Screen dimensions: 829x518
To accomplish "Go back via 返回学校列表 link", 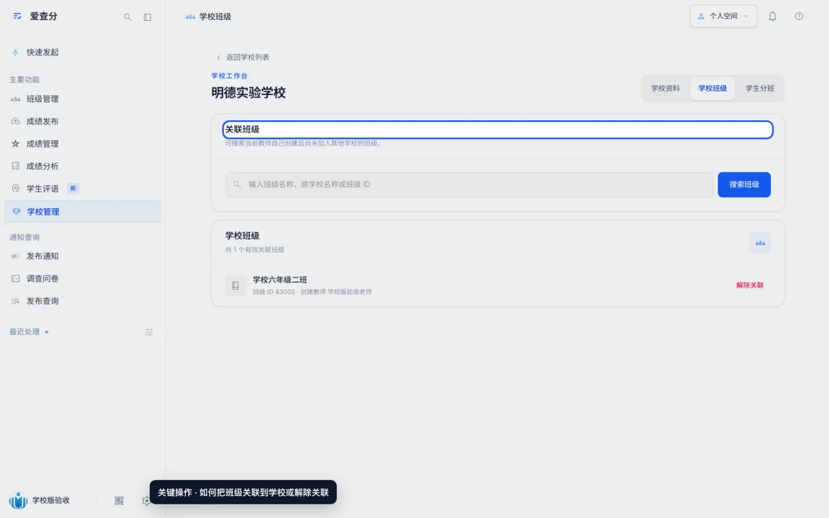I will click(x=243, y=57).
